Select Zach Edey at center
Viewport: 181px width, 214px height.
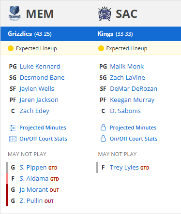[x=34, y=111]
